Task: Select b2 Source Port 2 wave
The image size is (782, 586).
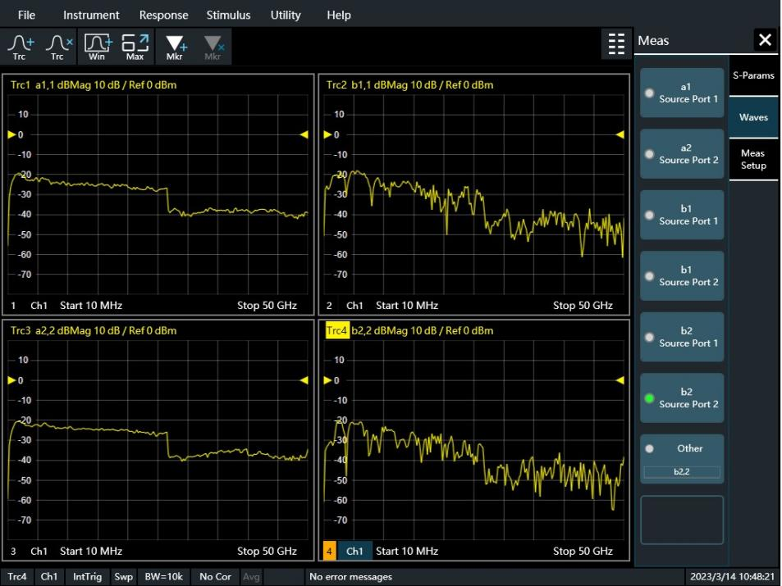Action: [x=682, y=397]
